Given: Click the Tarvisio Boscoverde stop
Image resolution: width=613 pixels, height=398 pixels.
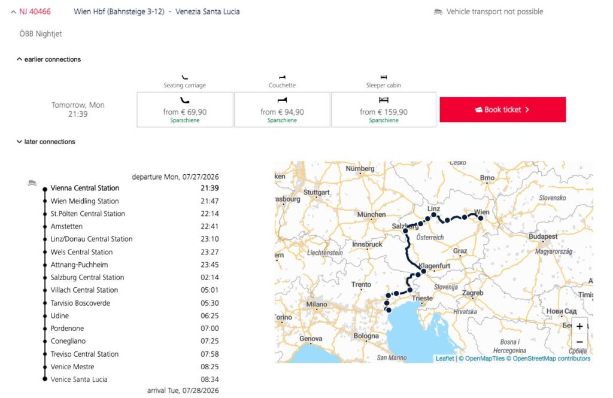Looking at the screenshot, I should (x=80, y=303).
